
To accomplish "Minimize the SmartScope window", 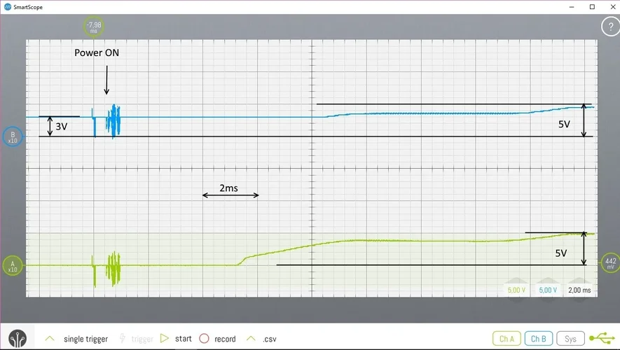I will tap(572, 7).
